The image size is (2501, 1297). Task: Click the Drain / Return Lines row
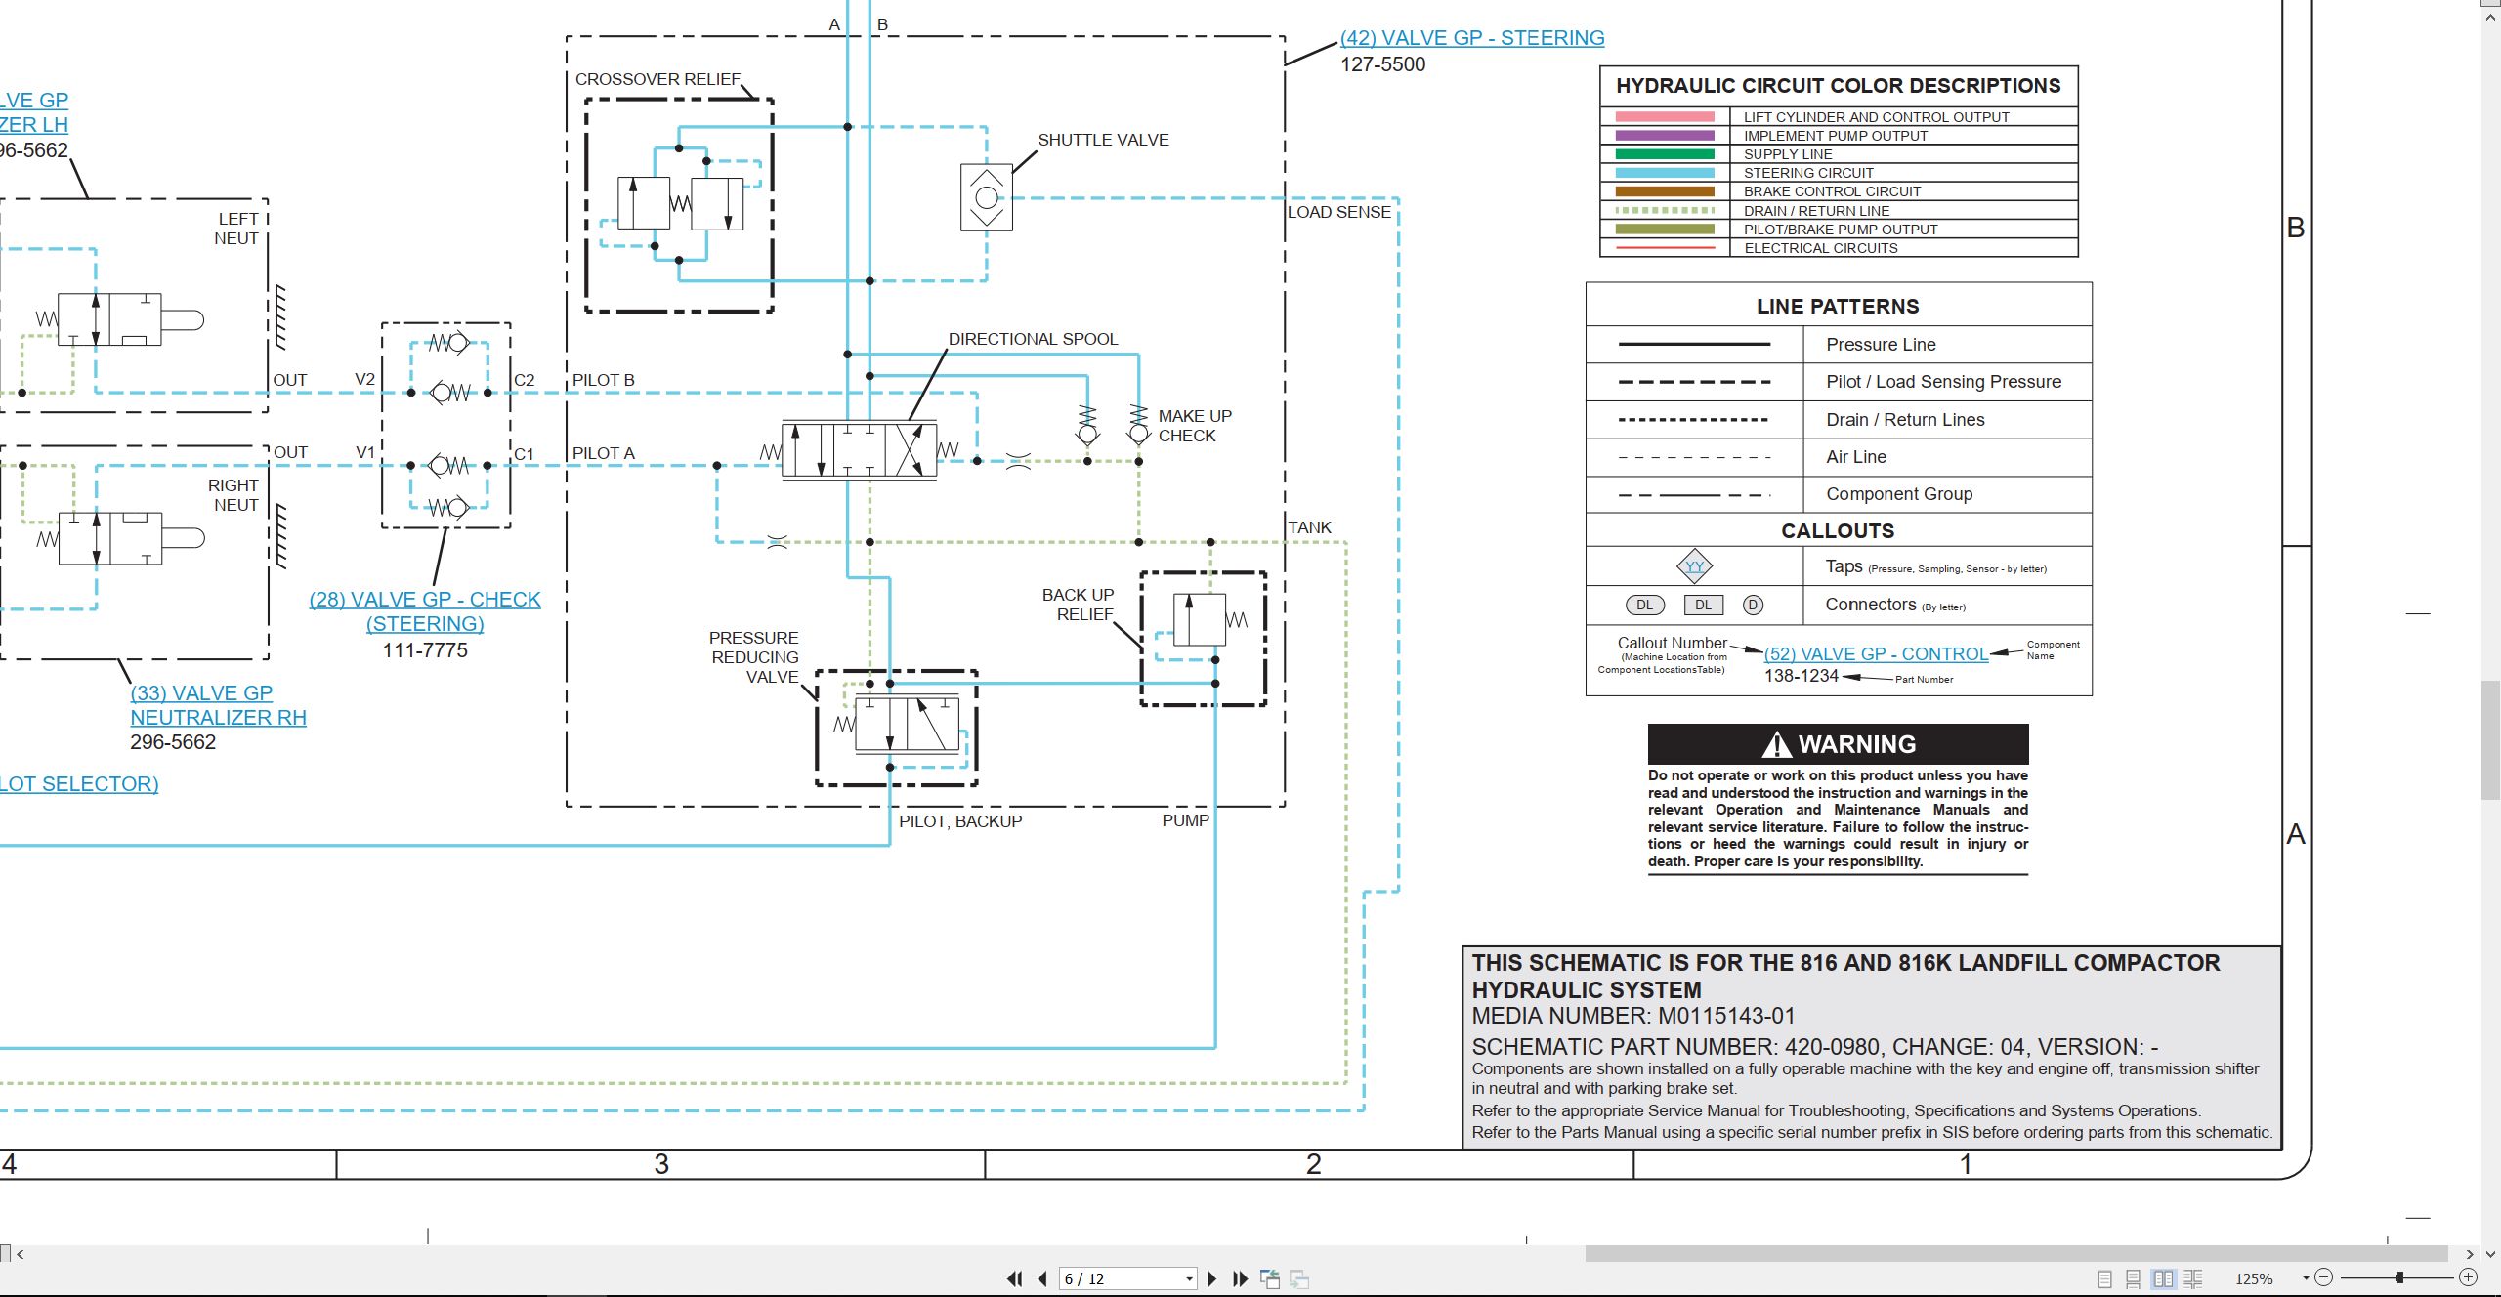point(1839,420)
